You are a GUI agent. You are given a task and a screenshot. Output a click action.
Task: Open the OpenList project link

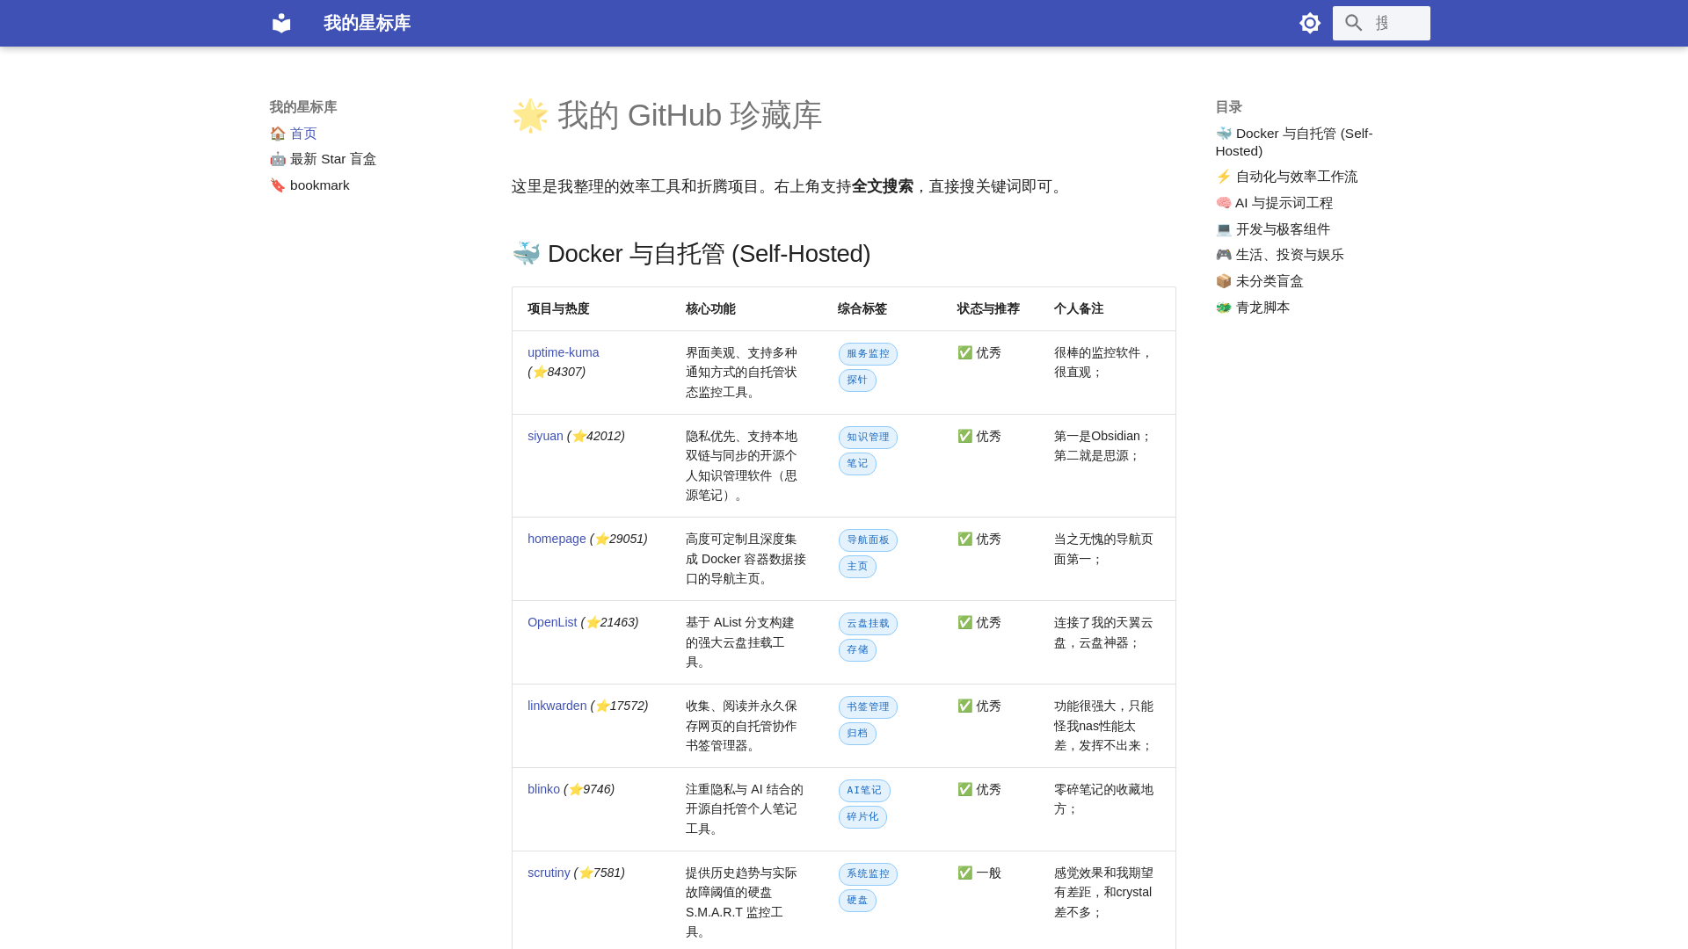tap(552, 622)
